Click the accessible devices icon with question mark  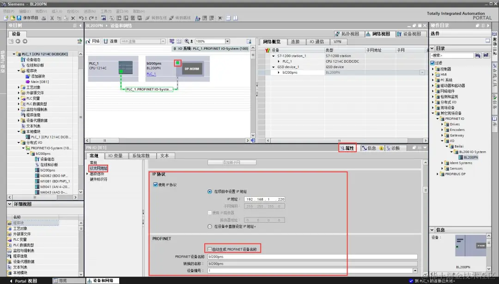[x=197, y=18]
